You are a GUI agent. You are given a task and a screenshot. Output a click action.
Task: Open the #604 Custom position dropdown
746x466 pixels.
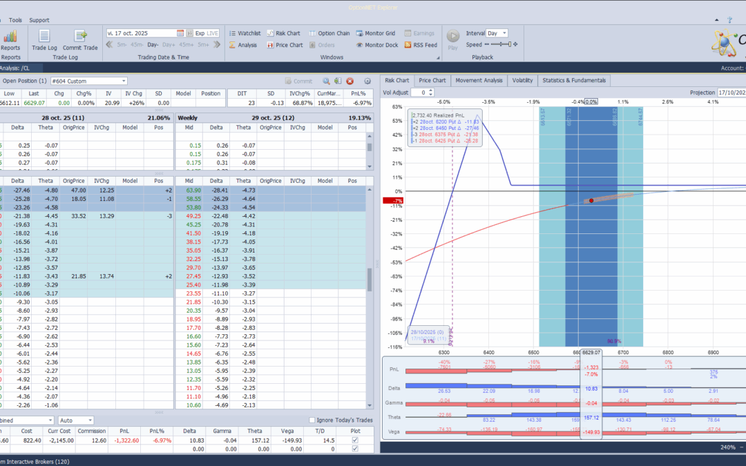(x=88, y=81)
